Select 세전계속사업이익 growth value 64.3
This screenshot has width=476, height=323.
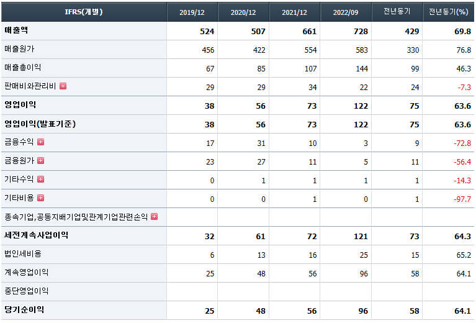[462, 237]
